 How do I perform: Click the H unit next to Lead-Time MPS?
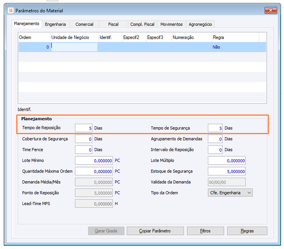click(x=116, y=204)
